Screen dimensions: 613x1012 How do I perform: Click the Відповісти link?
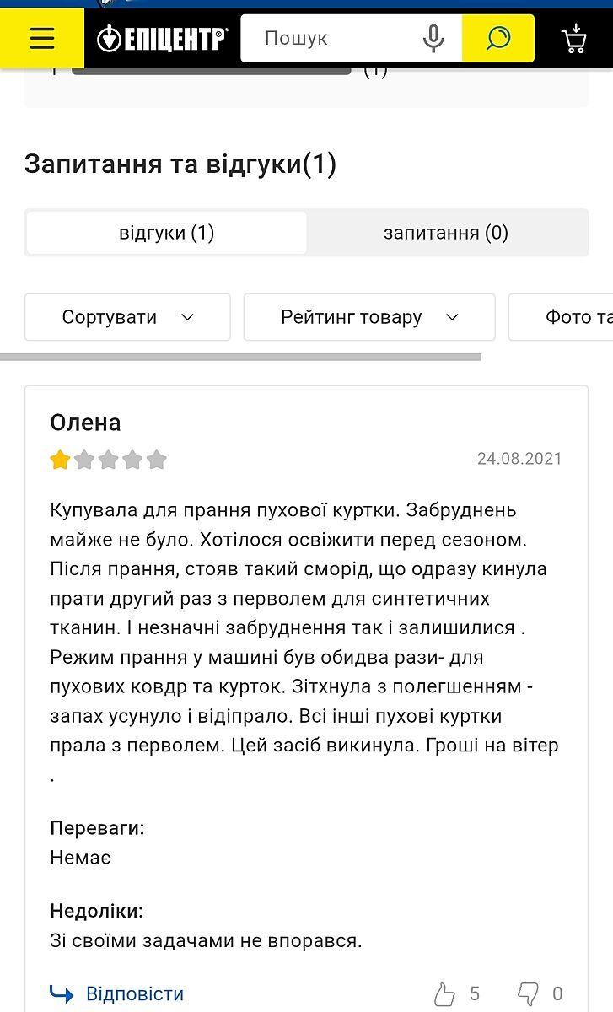pyautogui.click(x=135, y=993)
